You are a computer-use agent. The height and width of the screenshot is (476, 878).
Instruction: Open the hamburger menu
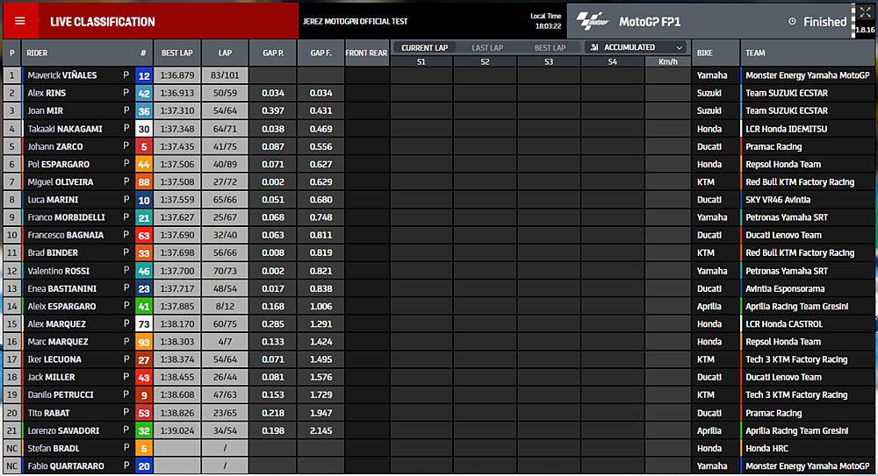[20, 21]
